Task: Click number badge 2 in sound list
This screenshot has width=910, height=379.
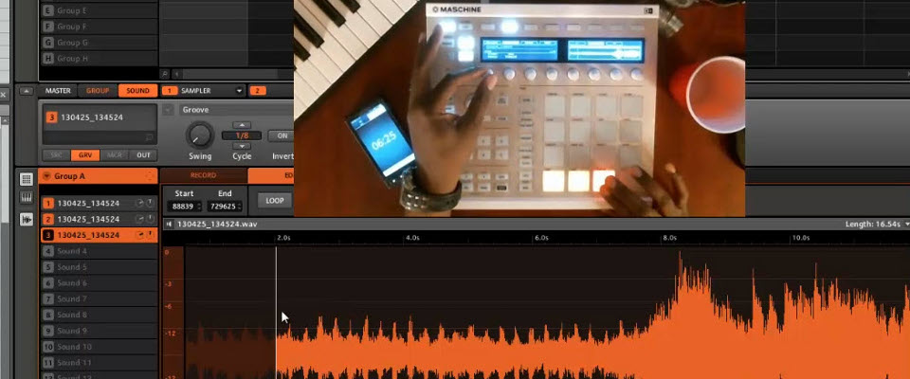Action: point(48,220)
